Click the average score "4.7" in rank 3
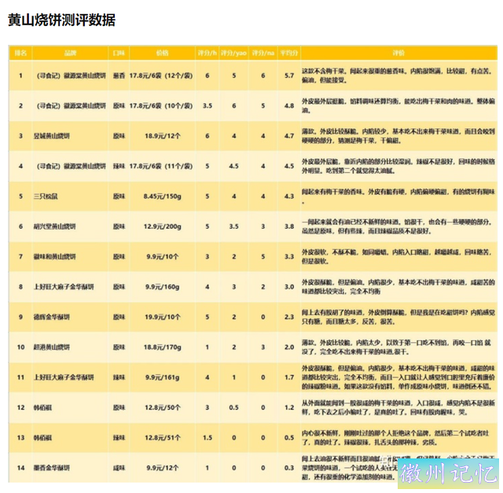Screen dimensions: 503x493 289,136
